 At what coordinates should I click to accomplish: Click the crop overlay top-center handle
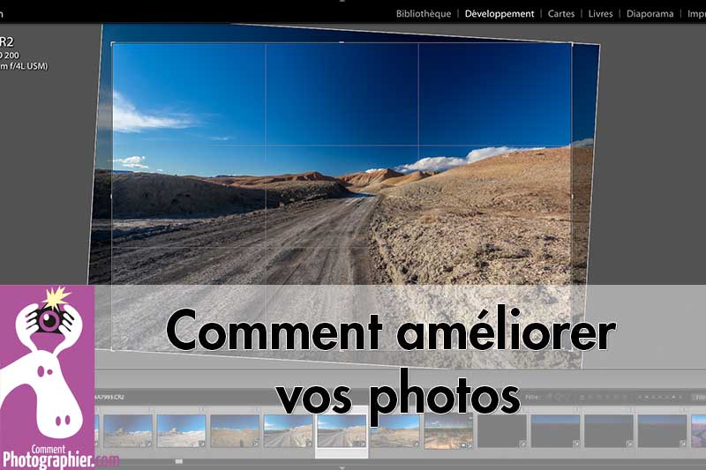tap(342, 42)
